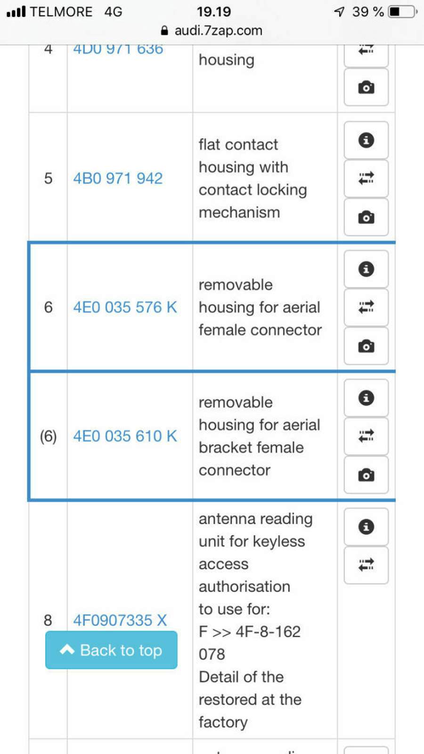Screen dimensions: 424x754
Task: Tap the battery indicator in status bar
Action: click(402, 11)
